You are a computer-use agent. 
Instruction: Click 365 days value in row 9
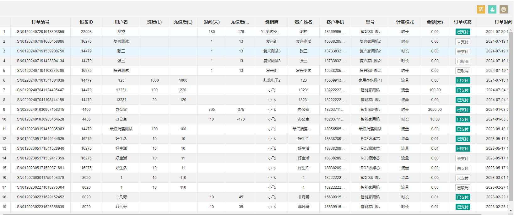(x=212, y=110)
